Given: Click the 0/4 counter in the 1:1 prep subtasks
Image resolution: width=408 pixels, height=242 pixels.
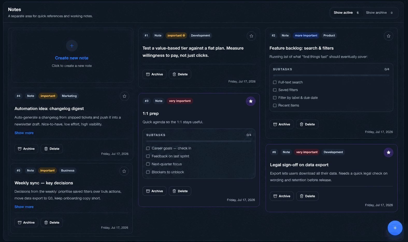Looking at the screenshot, I should 249,135.
